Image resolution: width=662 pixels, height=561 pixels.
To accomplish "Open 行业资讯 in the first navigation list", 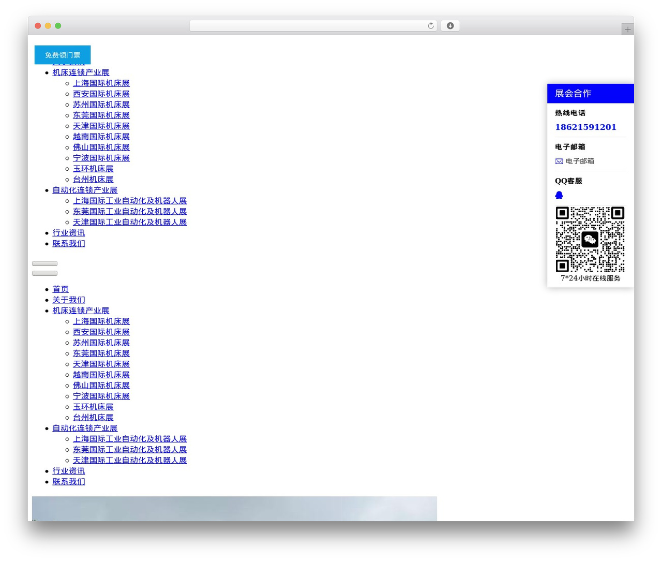I will 69,233.
